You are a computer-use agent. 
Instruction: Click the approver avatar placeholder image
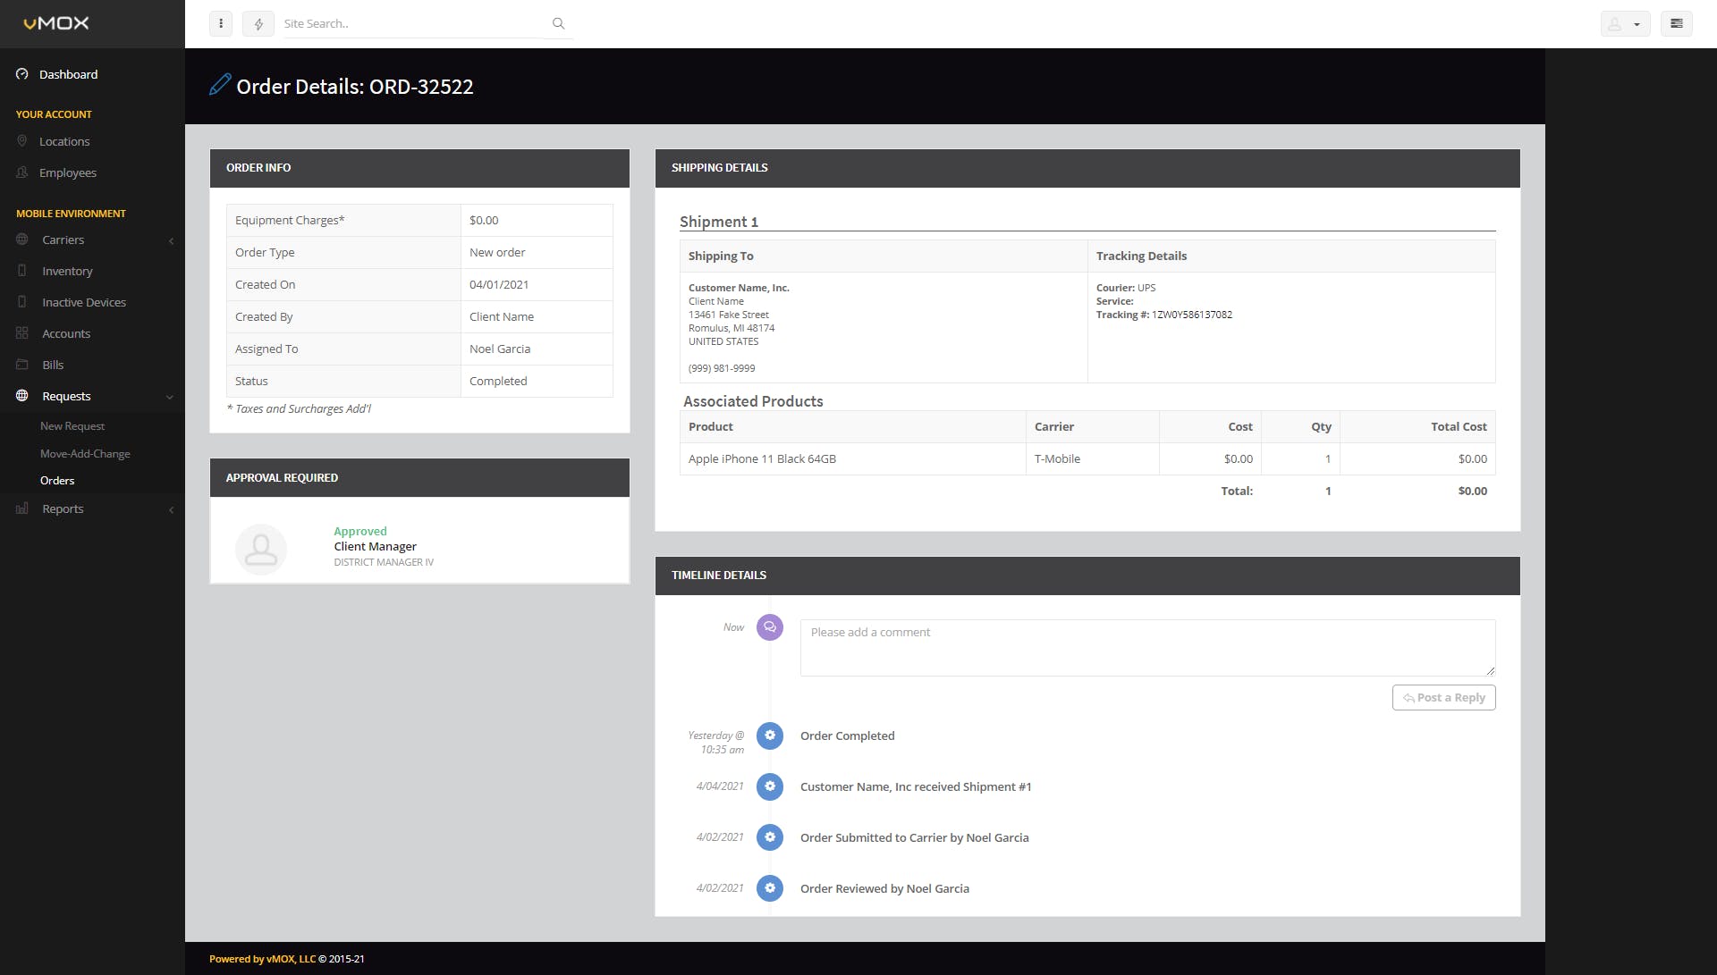260,549
